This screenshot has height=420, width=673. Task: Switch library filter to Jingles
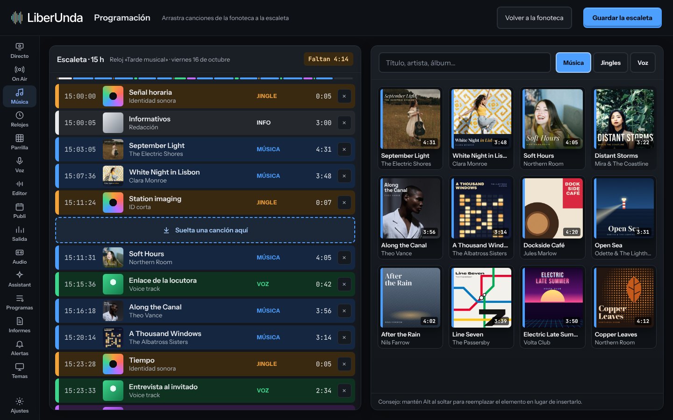610,63
